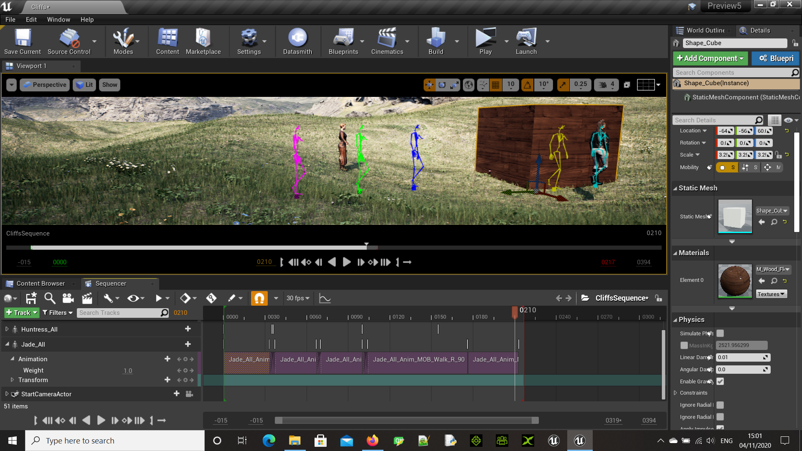This screenshot has height=451, width=802.
Task: Click Sequencer render movie clapper icon
Action: click(87, 298)
